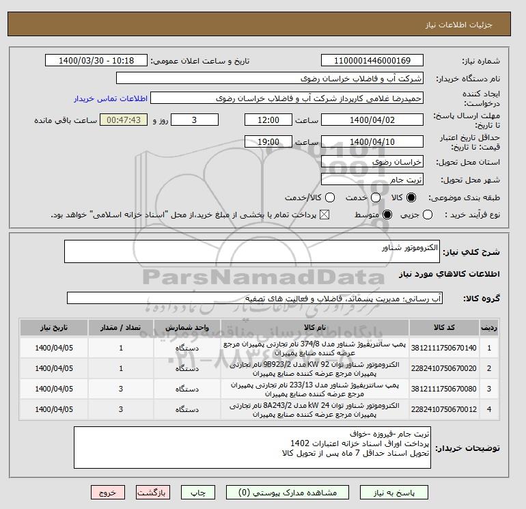Click the price validity date 1400/04/10
The width and height of the screenshot is (526, 509).
pos(372,141)
